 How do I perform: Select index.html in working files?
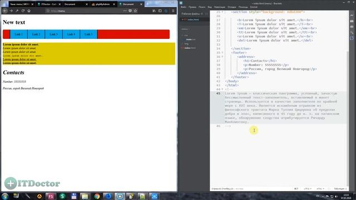tap(193, 19)
